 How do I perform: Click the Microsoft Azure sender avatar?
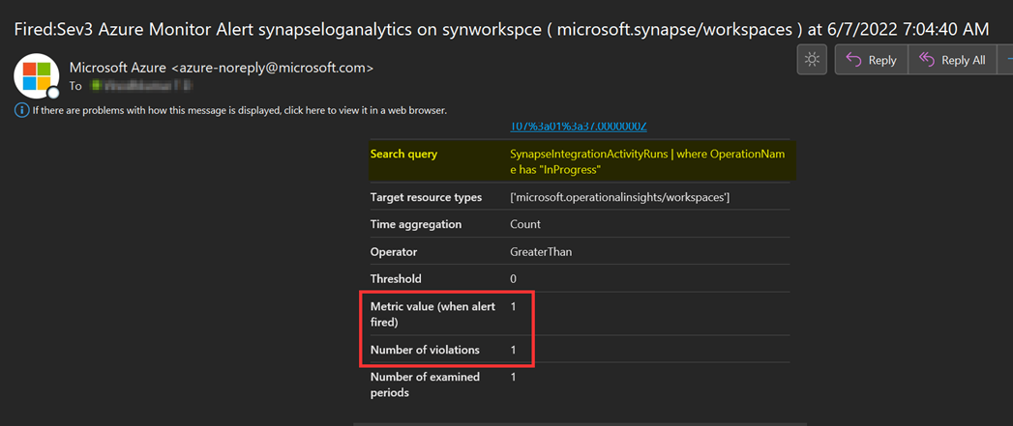[37, 75]
